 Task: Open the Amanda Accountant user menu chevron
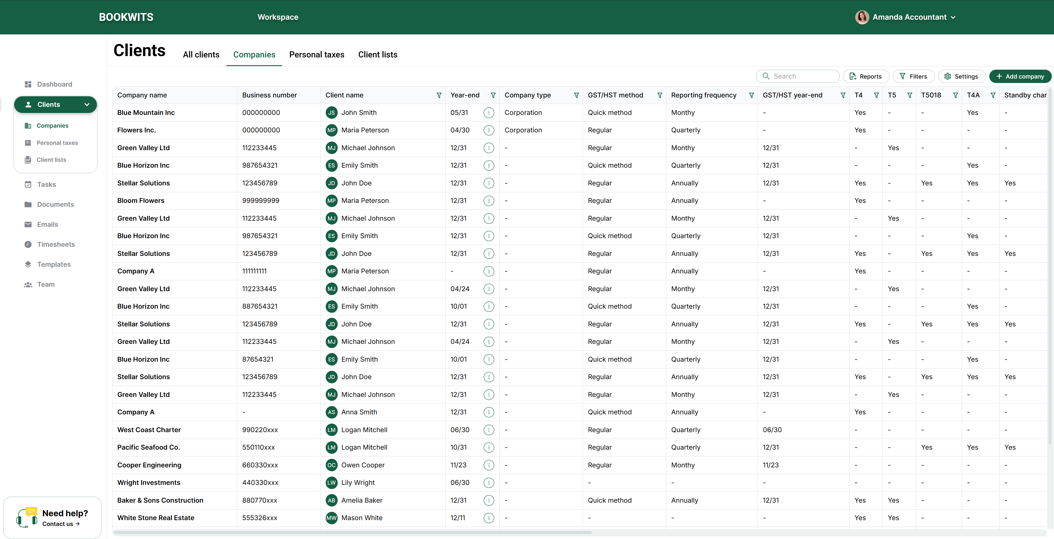click(953, 17)
